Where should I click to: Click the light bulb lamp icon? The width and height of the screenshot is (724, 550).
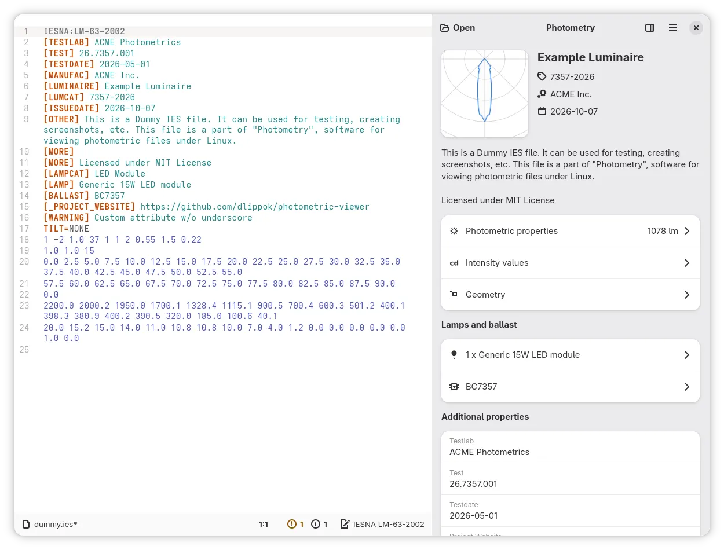454,355
